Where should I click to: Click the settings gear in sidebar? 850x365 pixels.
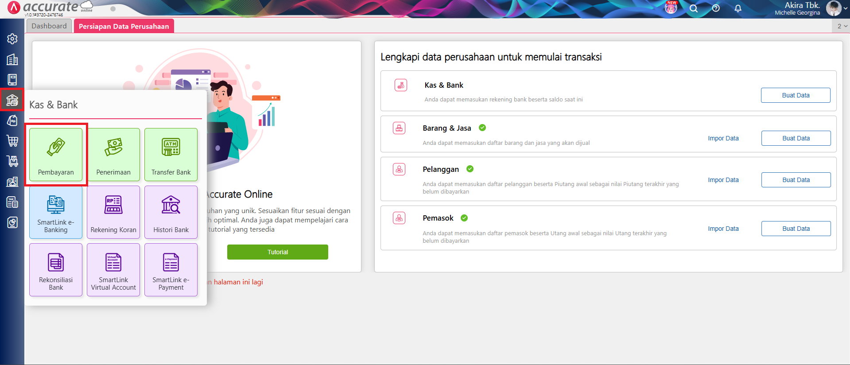tap(12, 39)
